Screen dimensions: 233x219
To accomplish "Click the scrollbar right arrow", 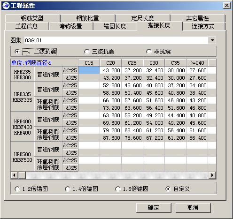I will pos(212,175).
